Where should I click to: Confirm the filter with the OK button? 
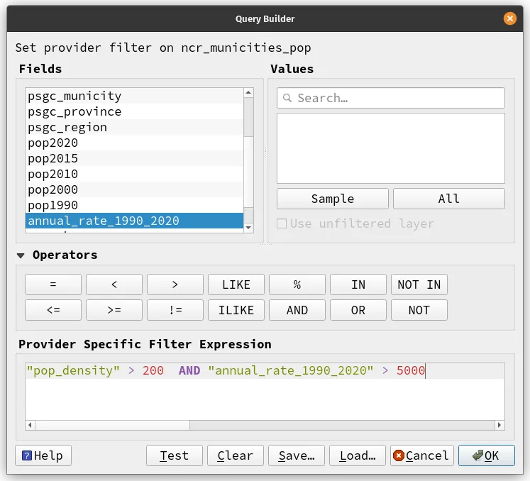coord(486,455)
